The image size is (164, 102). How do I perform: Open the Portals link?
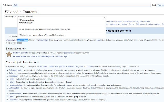coord(110,21)
